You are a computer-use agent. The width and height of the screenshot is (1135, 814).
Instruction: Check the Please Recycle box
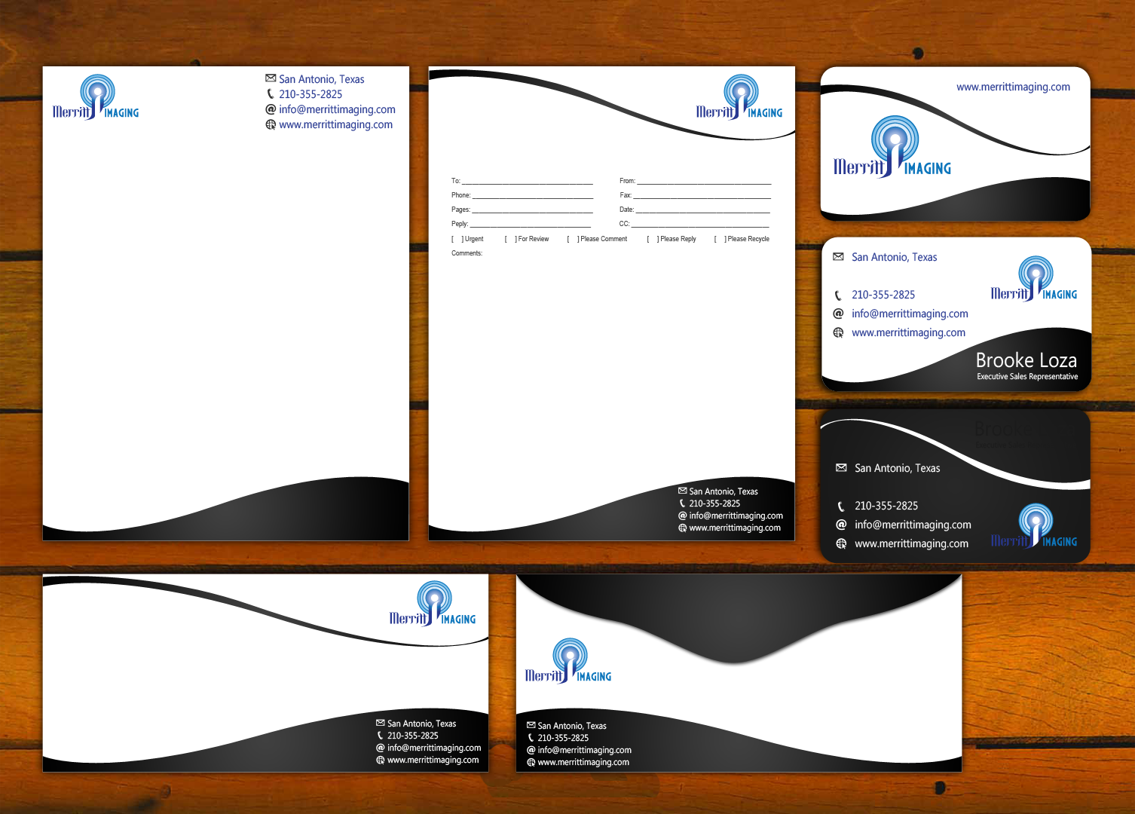[x=720, y=239]
